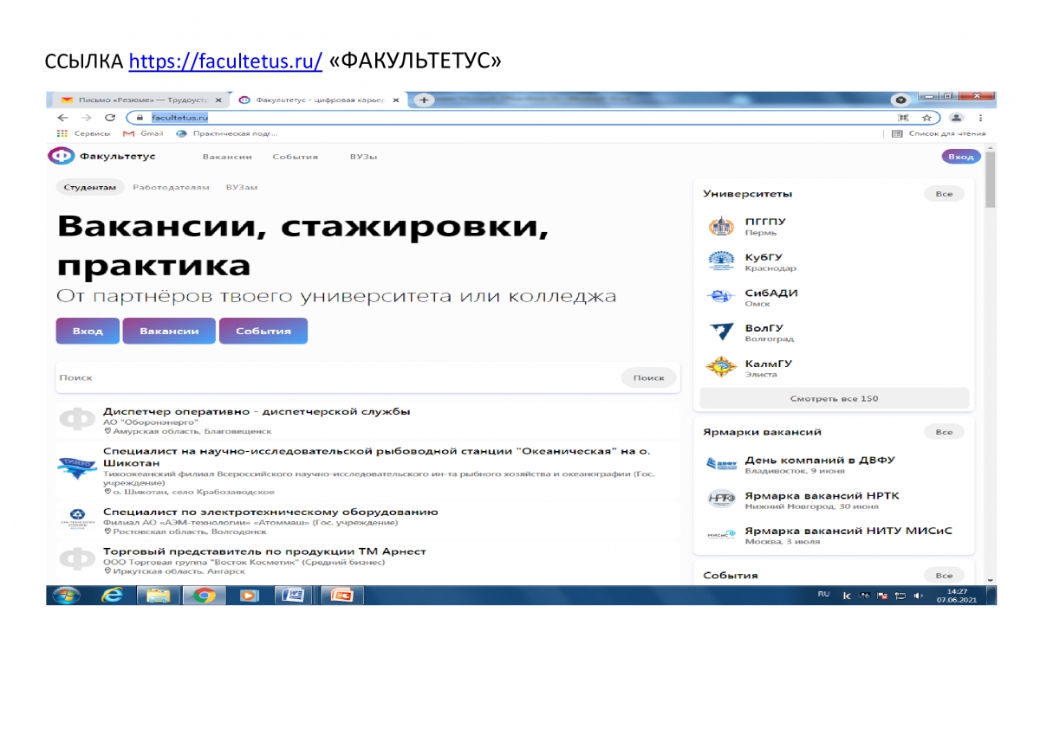This screenshot has width=1040, height=735.
Task: Open vacancy Специалист по электротехническому оборудованию
Action: click(270, 512)
